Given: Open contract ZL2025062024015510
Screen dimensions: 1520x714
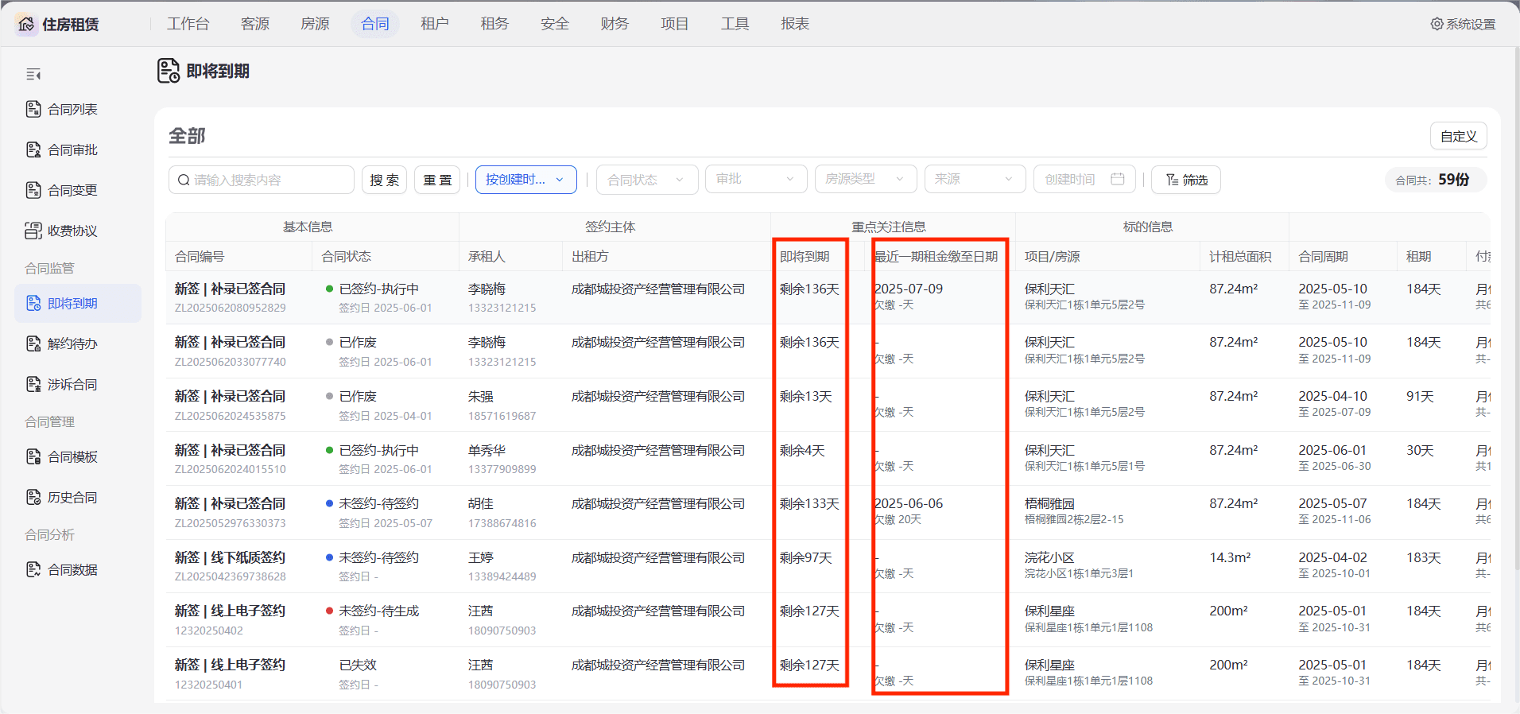Looking at the screenshot, I should [231, 469].
